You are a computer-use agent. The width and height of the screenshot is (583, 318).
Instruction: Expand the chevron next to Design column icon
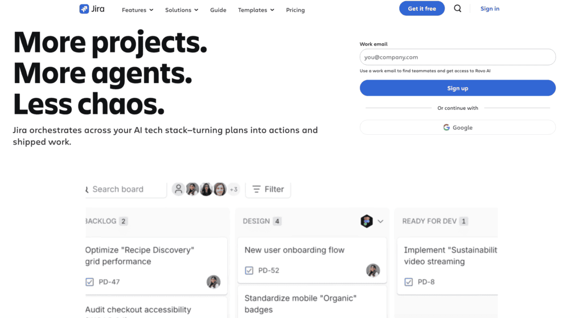pos(380,221)
